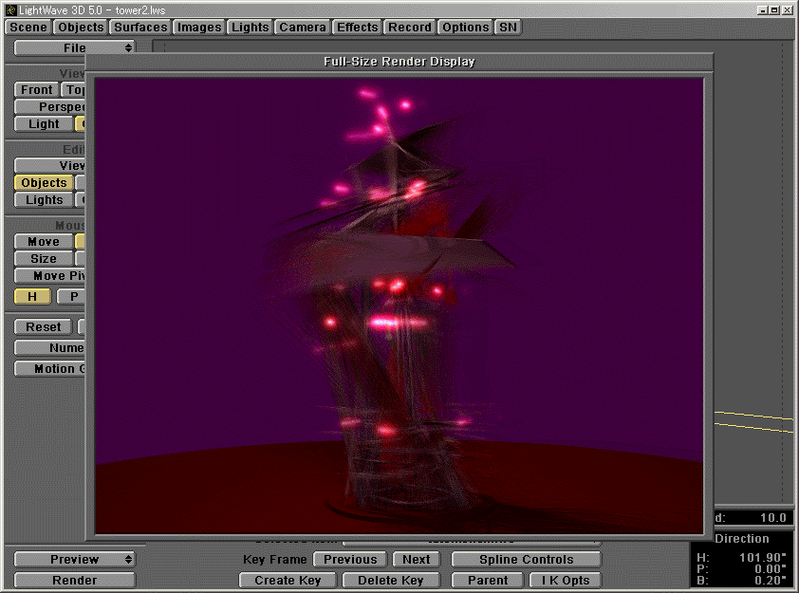This screenshot has height=593, width=799.
Task: Set edit mode to Objects
Action: [x=43, y=182]
